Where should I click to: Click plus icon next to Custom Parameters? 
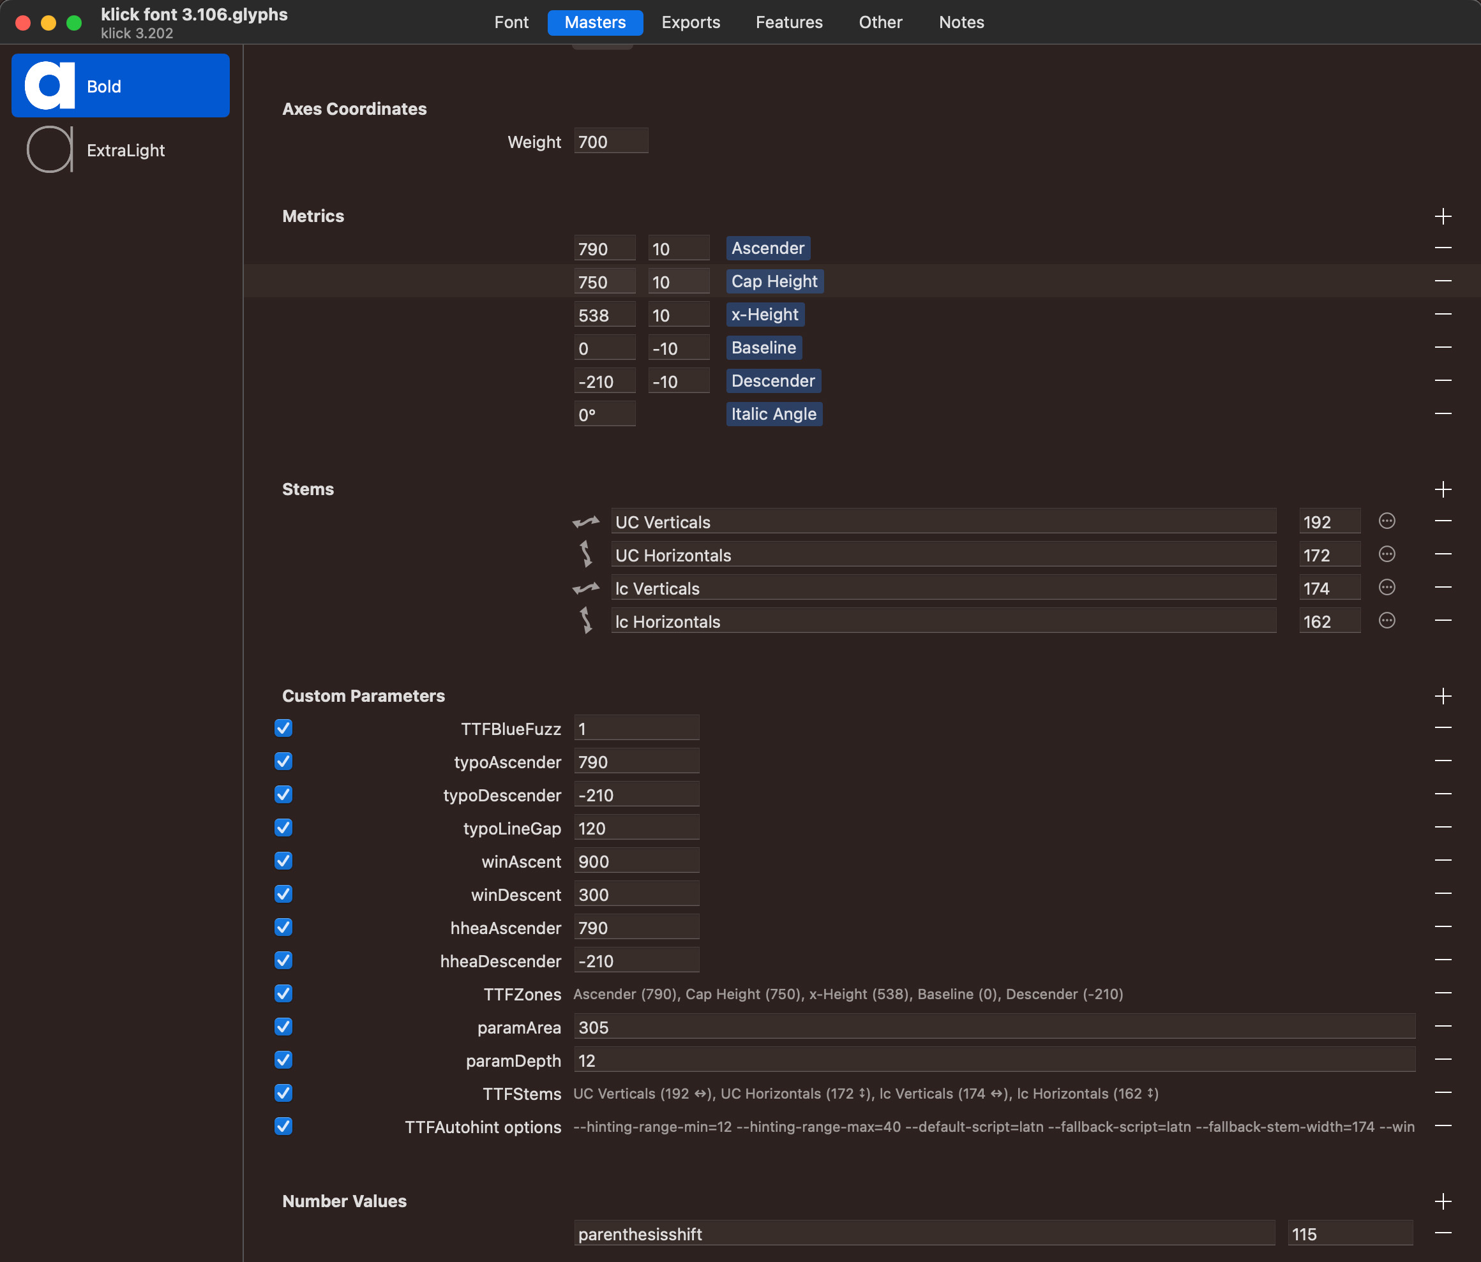point(1443,695)
